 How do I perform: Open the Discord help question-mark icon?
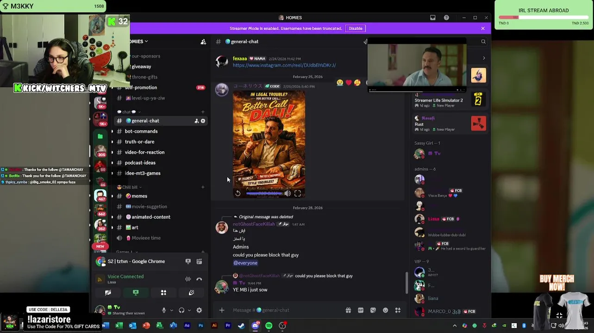[x=446, y=18]
